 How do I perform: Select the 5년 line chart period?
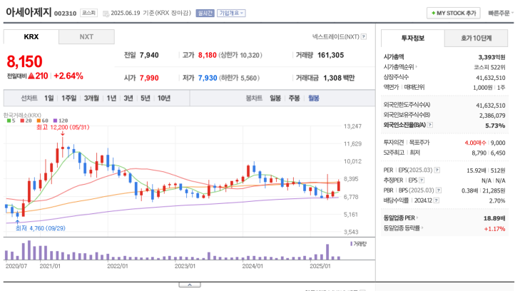146,98
